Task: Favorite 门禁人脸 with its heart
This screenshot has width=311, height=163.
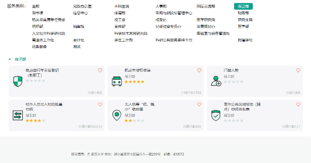Action: (298, 70)
